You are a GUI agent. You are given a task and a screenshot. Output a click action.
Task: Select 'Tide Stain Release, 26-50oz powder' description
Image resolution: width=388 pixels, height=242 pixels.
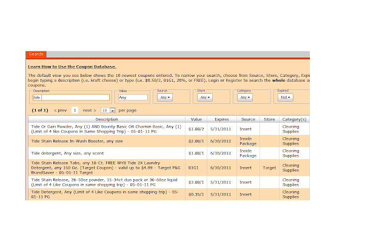click(x=104, y=182)
